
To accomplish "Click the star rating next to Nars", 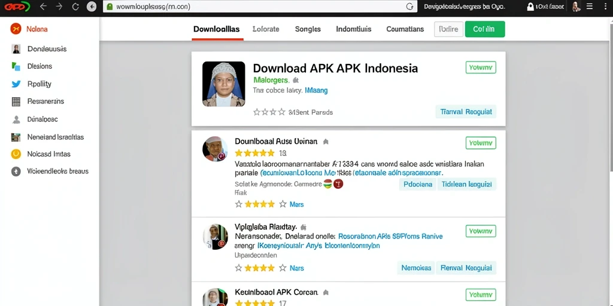I will coord(260,268).
